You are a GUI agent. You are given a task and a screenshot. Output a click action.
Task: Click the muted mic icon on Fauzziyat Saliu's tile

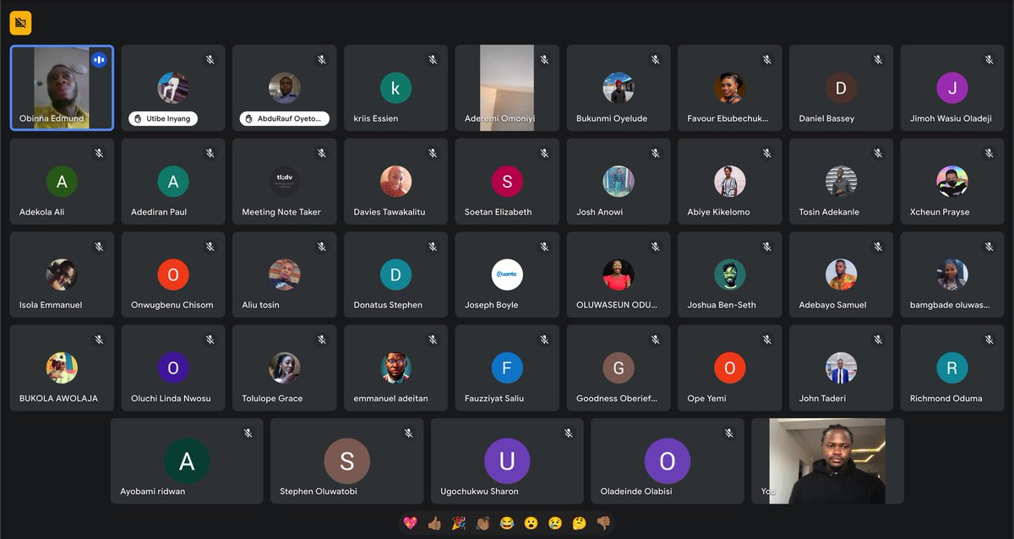tap(544, 340)
